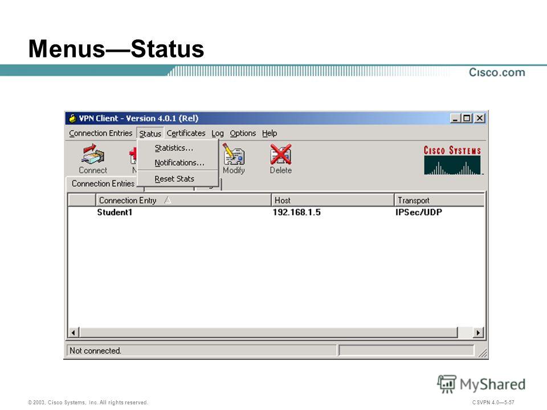Open the Connection Entries menu
The width and height of the screenshot is (547, 410).
tap(100, 133)
